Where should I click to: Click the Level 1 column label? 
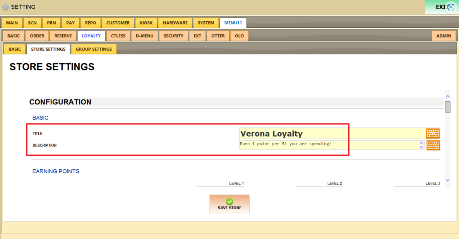(x=236, y=183)
